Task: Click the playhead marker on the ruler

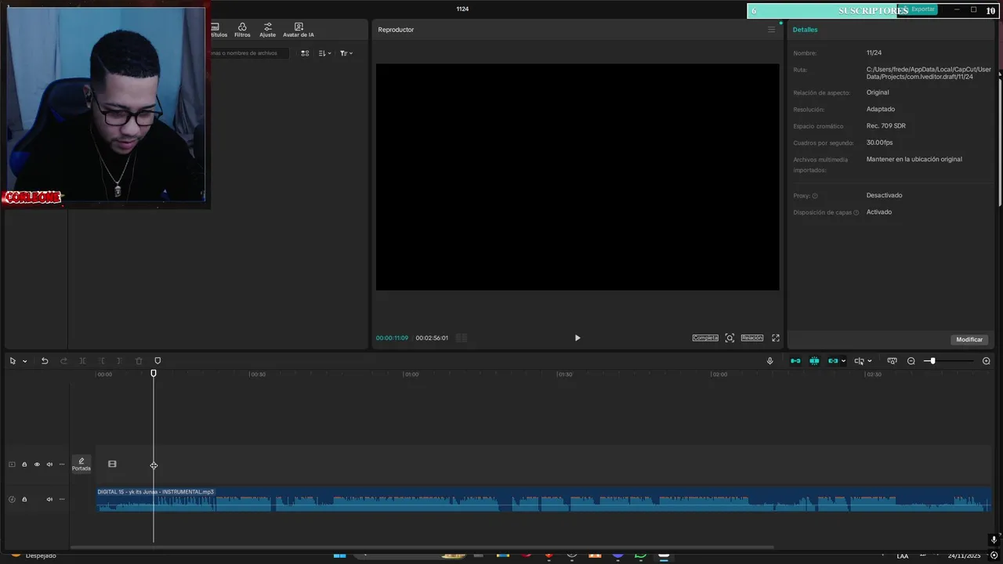Action: pos(154,373)
